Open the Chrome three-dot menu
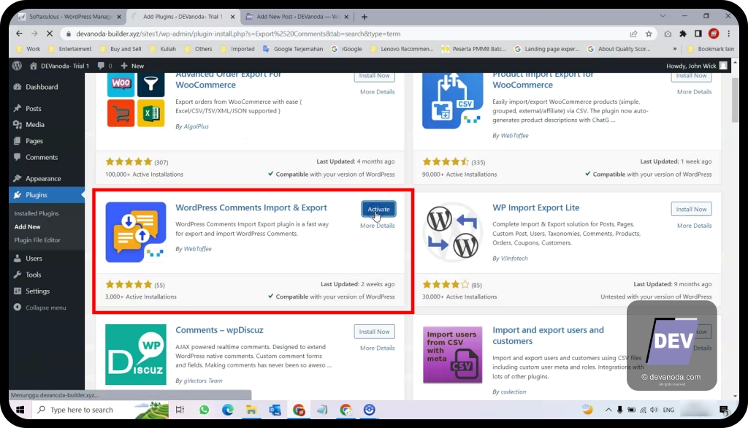The width and height of the screenshot is (748, 428). [729, 34]
